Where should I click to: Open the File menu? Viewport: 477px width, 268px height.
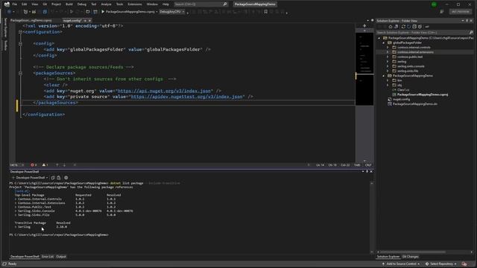click(14, 4)
